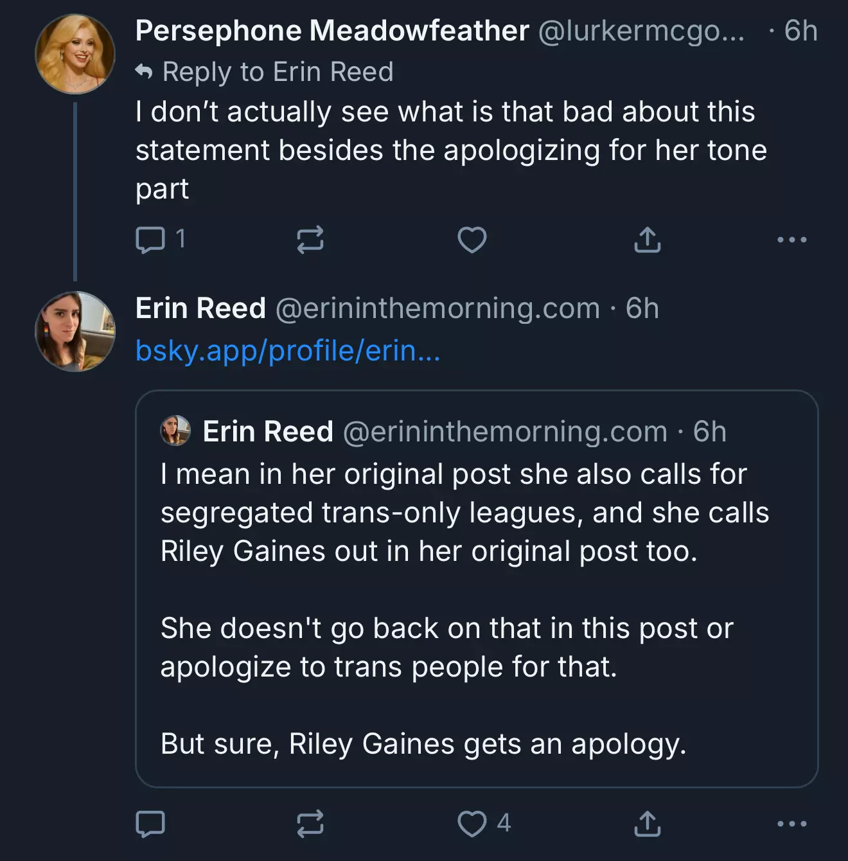Click the Persephone Meadowfeather display name
The width and height of the screenshot is (848, 861).
click(332, 31)
